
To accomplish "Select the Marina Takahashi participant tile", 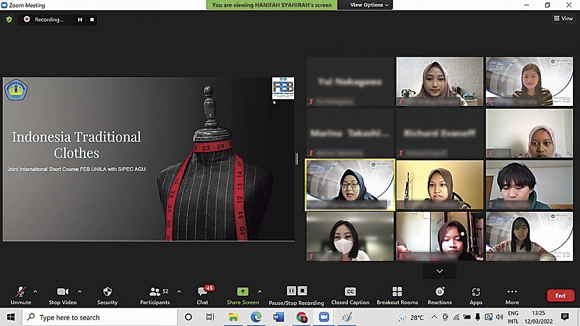I will tap(350, 133).
